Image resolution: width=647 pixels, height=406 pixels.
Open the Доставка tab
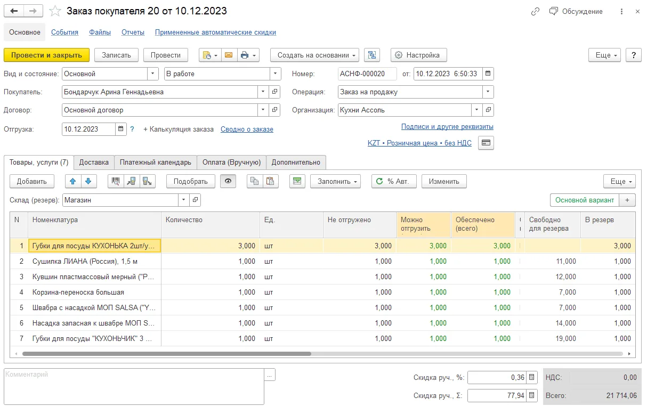coord(94,162)
